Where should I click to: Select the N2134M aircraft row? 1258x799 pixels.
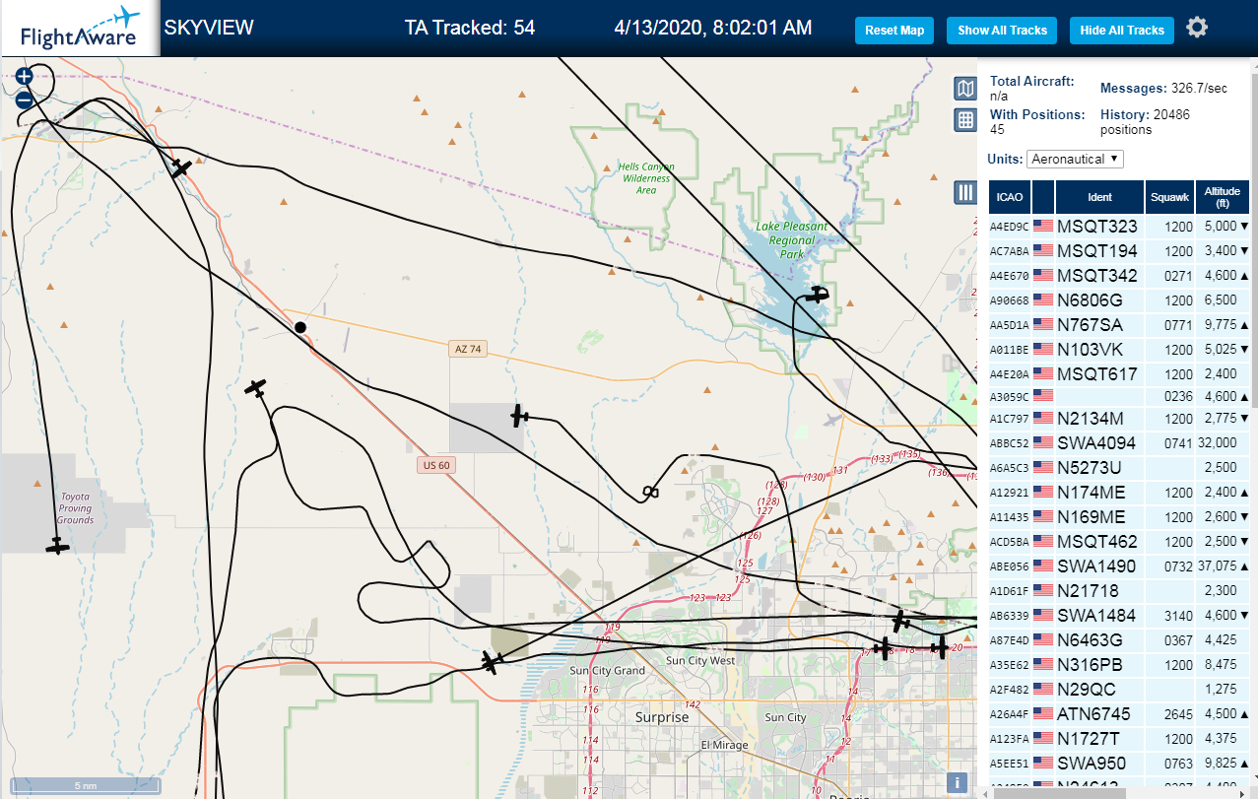pyautogui.click(x=1120, y=418)
